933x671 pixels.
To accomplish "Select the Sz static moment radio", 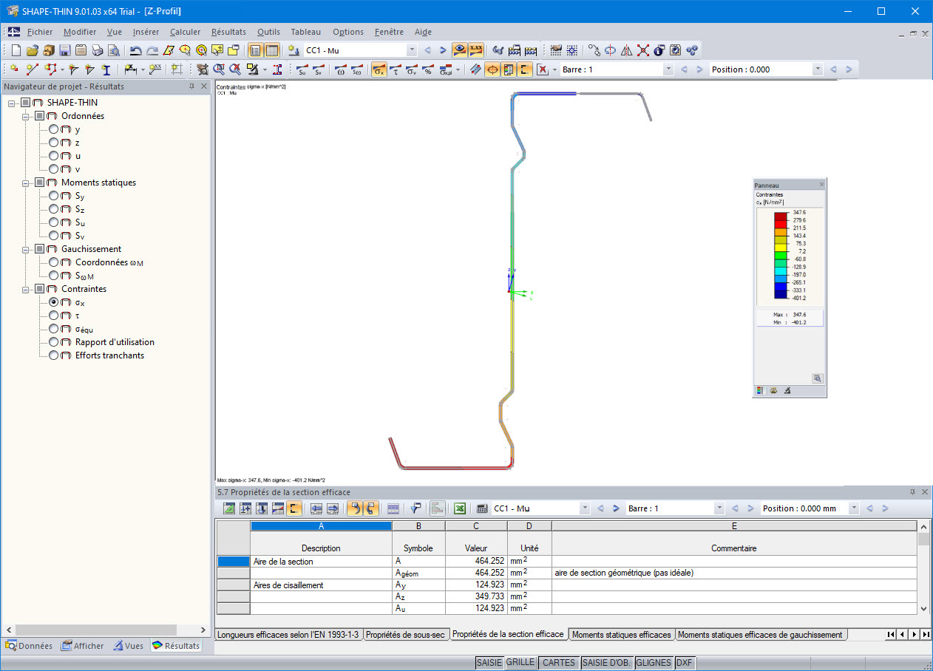I will click(x=54, y=209).
